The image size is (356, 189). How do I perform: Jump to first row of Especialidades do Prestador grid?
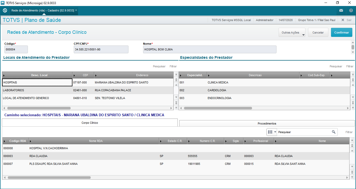pyautogui.click(x=353, y=75)
